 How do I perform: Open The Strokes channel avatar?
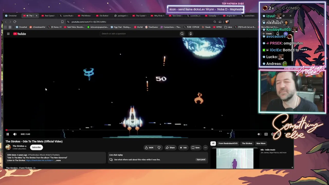click(x=8, y=147)
